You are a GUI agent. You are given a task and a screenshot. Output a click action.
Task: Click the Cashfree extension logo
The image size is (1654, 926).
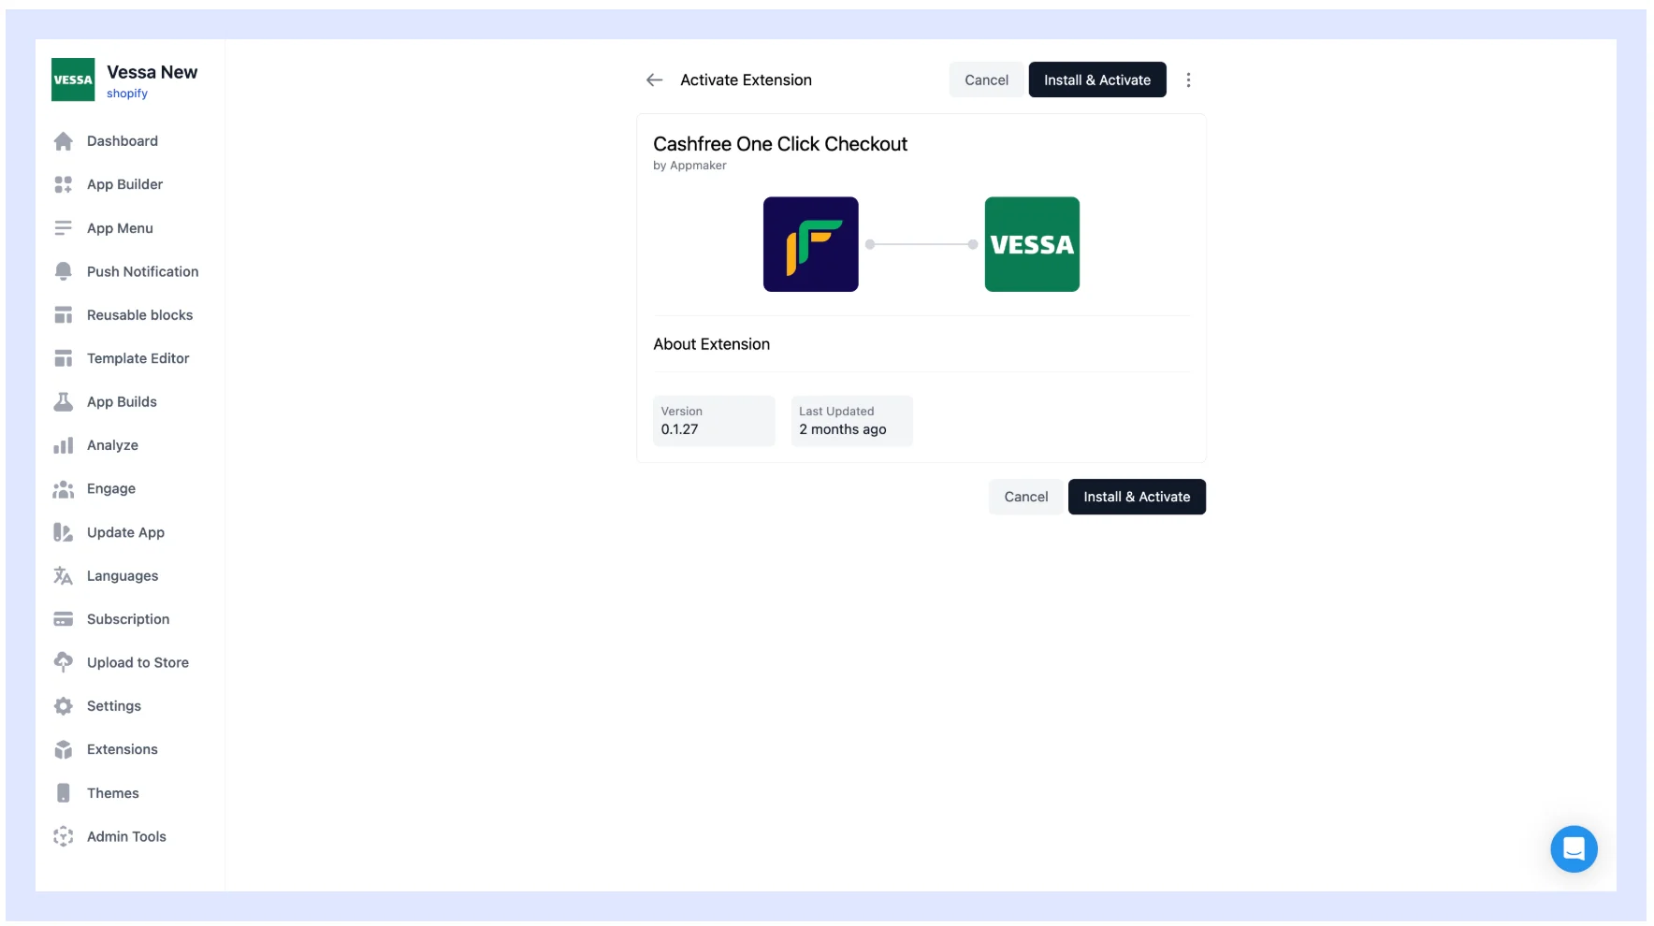810,244
